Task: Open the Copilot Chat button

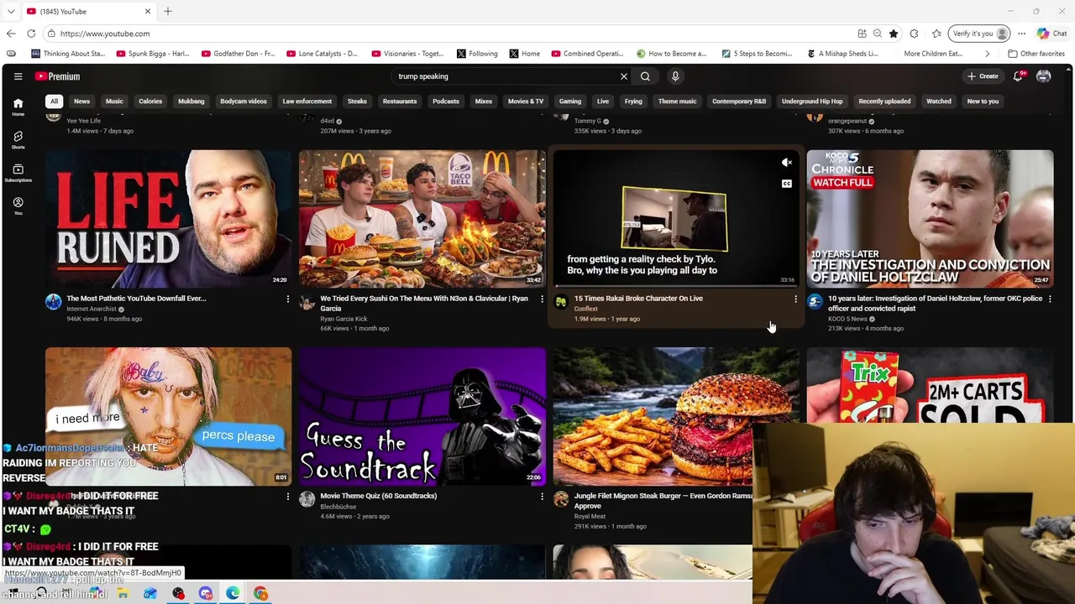Action: tap(1051, 34)
